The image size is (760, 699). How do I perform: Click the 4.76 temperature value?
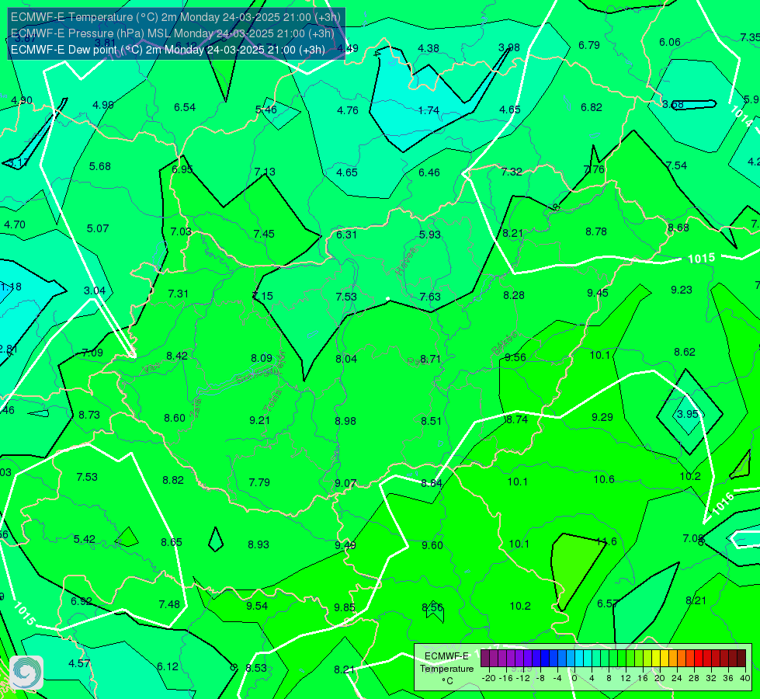click(348, 110)
